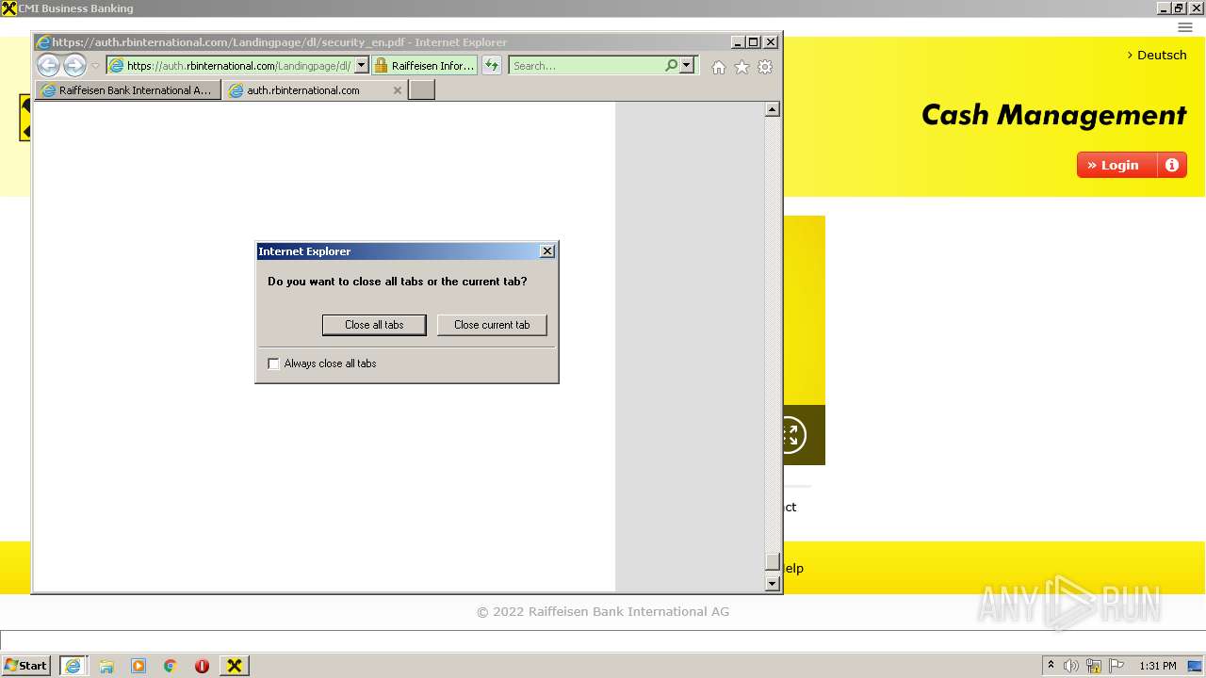This screenshot has height=678, width=1206.
Task: Click the red Login button
Action: pos(1117,165)
